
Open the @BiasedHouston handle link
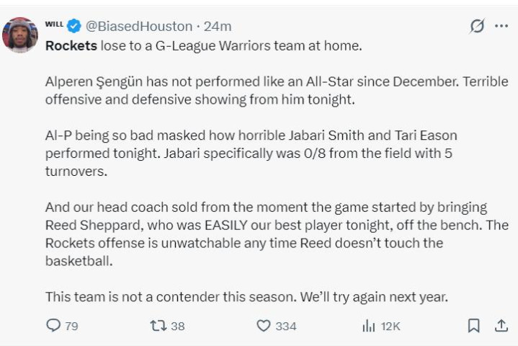point(140,26)
